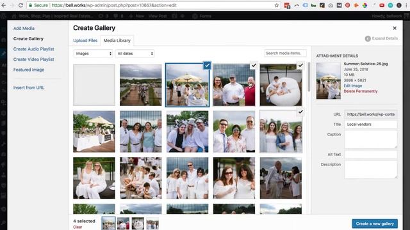Click the browser forward arrow
This screenshot has width=410, height=230.
[12, 5]
